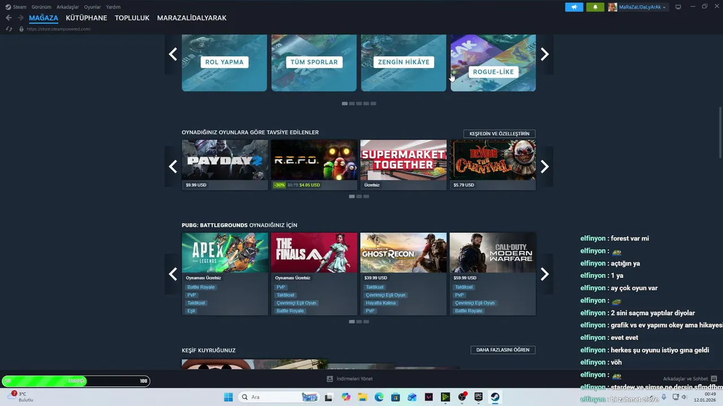Open the Ghost Recon thumbnail
This screenshot has width=723, height=406.
[403, 253]
